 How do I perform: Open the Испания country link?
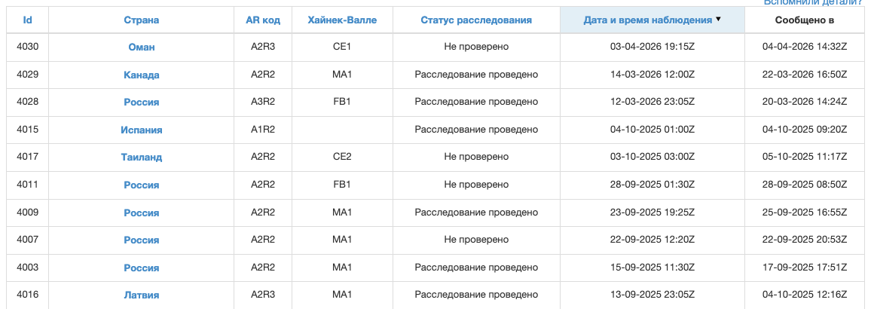click(x=141, y=130)
